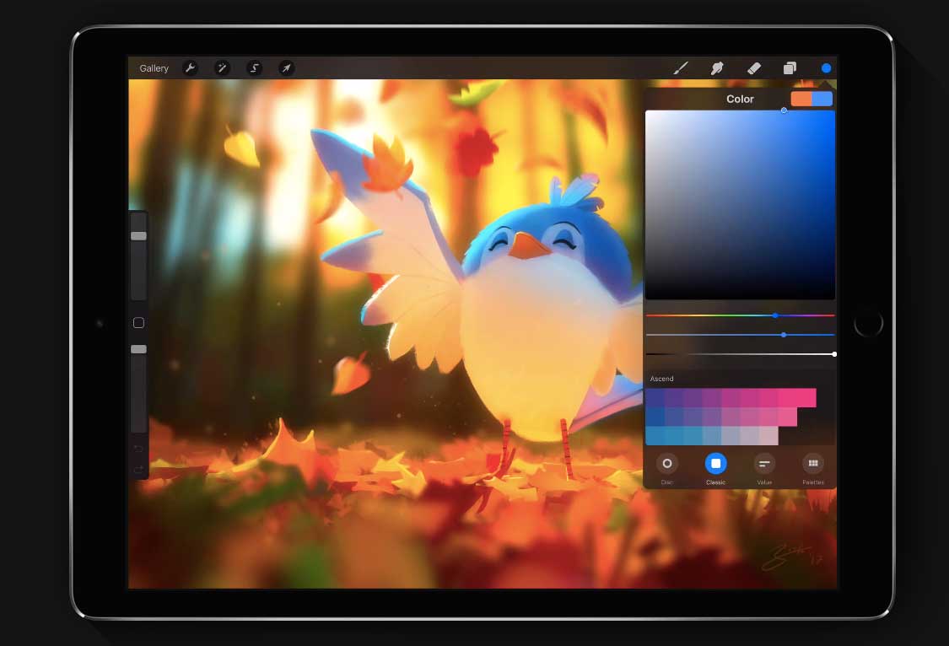Viewport: 949px width, 646px height.
Task: Select the Eraser tool
Action: (753, 68)
